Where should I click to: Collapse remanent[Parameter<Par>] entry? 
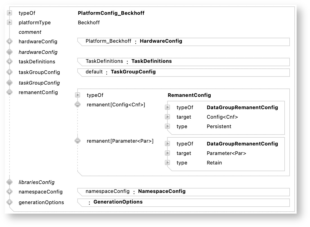click(x=78, y=141)
